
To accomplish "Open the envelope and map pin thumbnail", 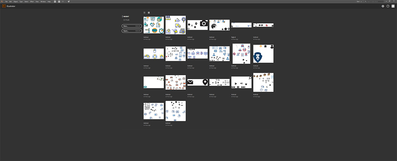I will tap(198, 82).
